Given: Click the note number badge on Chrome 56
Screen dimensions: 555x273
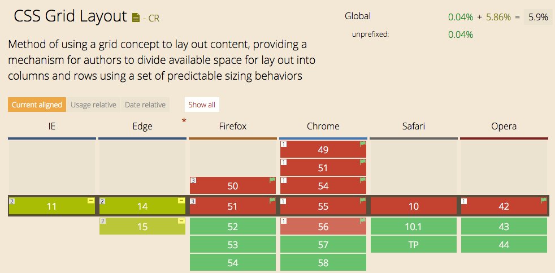Looking at the screenshot, I should (284, 221).
